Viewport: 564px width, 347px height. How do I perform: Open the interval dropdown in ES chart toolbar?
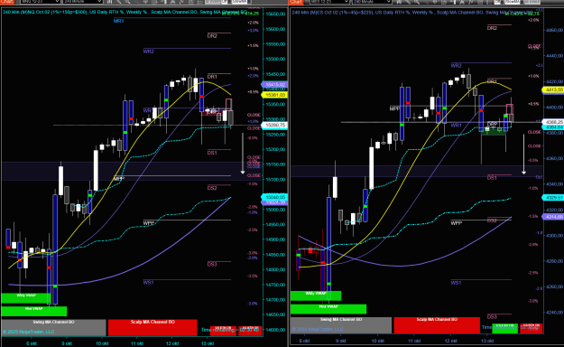click(372, 2)
